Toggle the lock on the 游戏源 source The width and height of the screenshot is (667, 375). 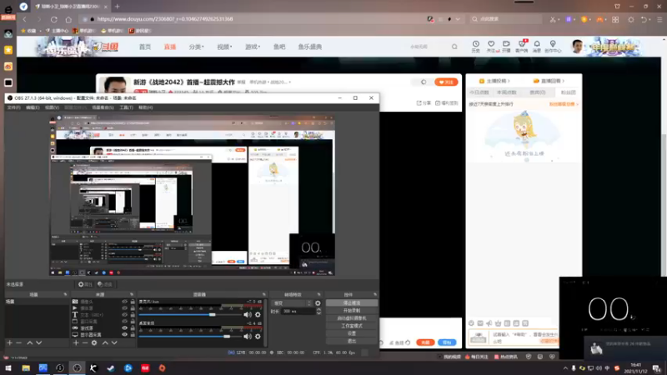coord(133,327)
